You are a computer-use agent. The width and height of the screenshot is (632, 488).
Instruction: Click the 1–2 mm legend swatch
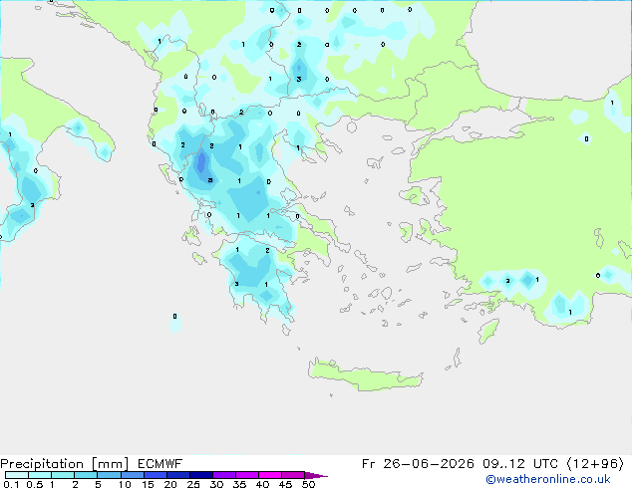tap(63, 475)
